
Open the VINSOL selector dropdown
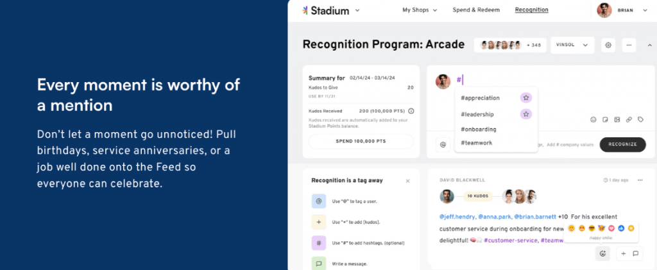[x=572, y=45]
